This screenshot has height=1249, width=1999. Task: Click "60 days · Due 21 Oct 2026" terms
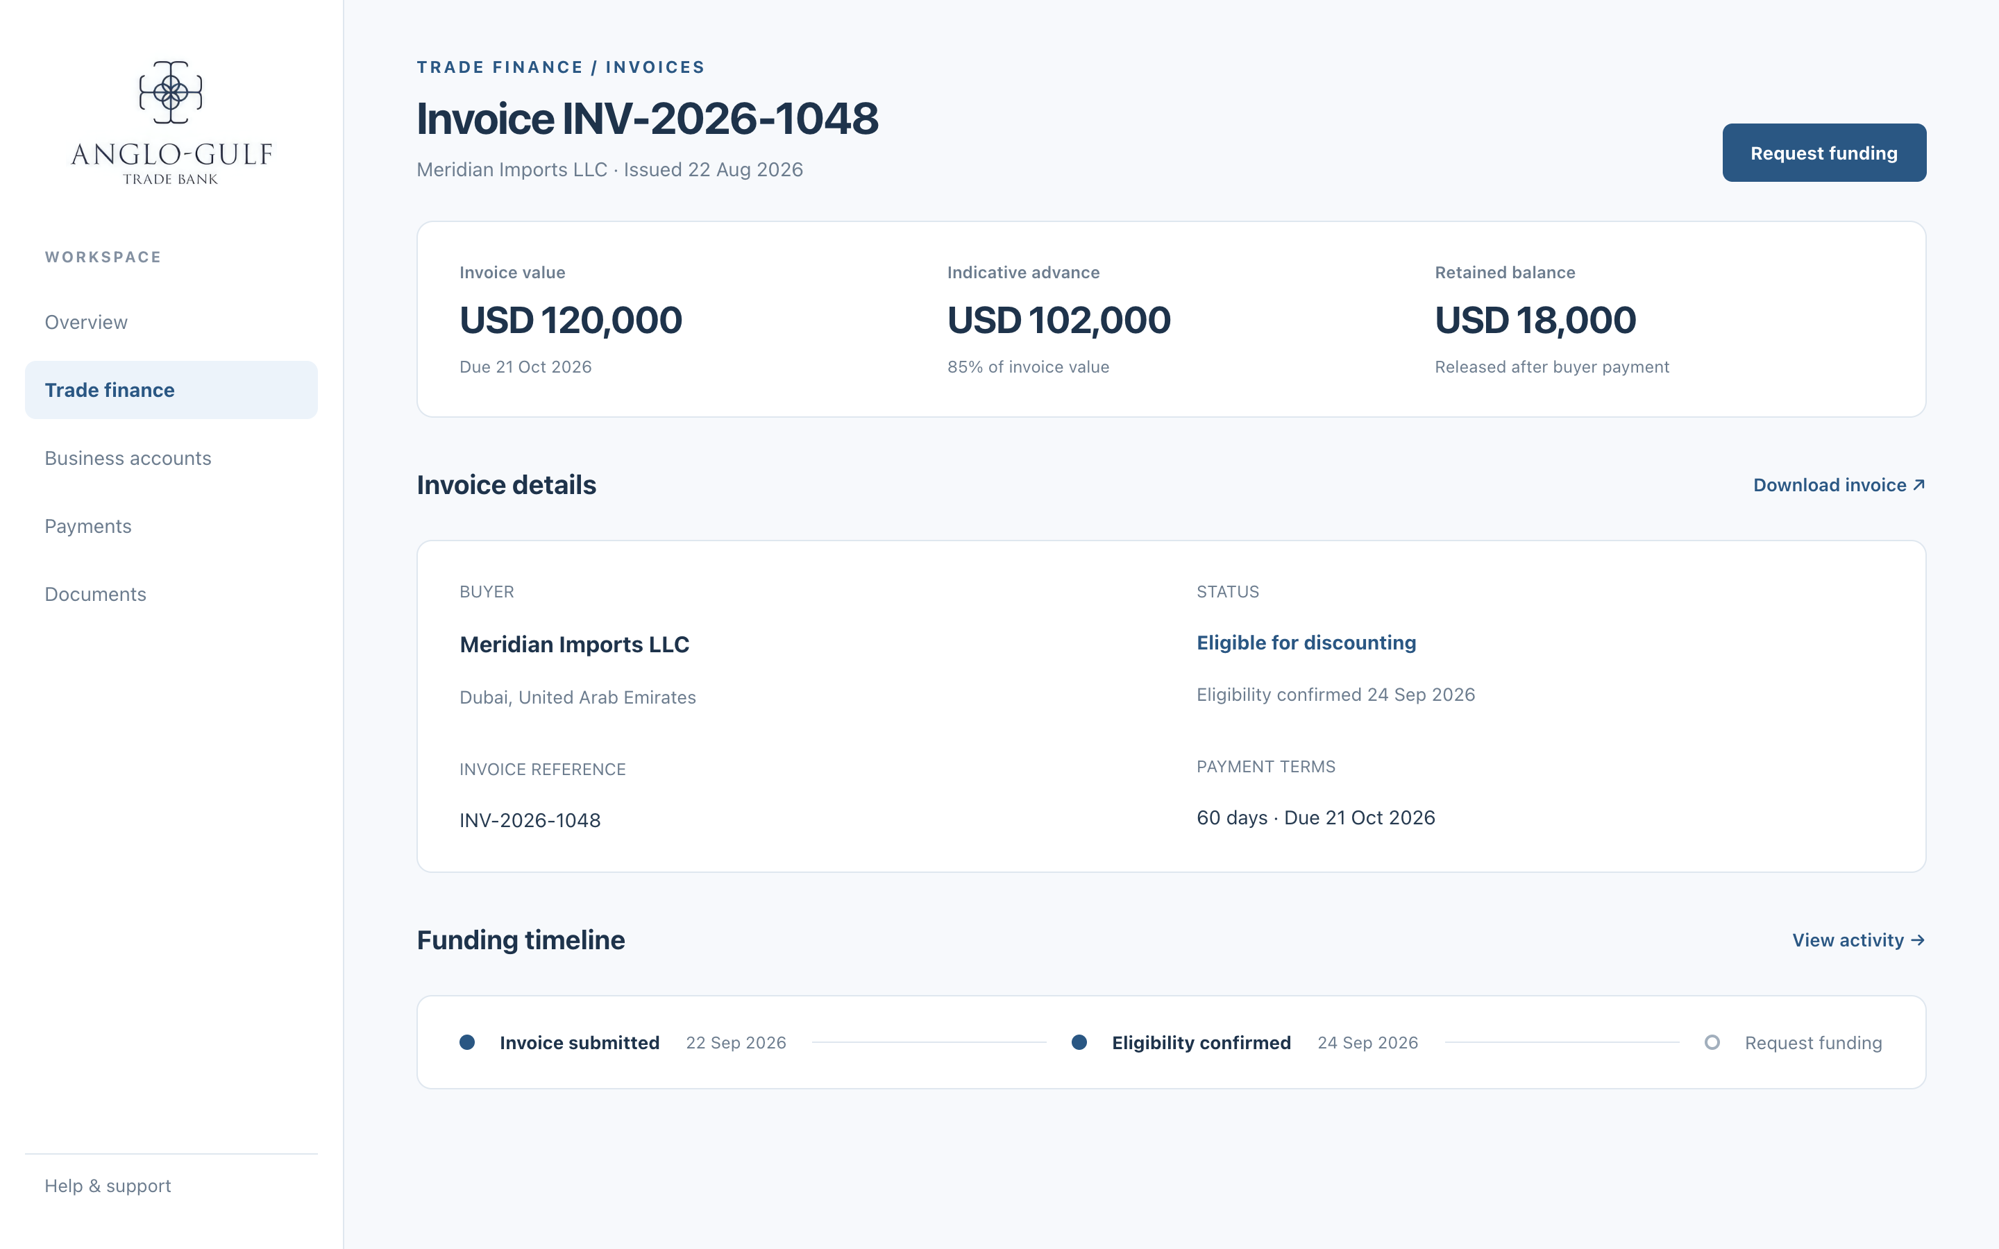coord(1316,818)
